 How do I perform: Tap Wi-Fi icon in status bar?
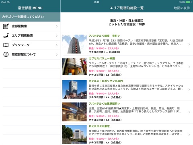click(x=8, y=2)
